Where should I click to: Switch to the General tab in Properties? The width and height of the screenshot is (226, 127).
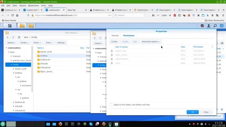(115, 36)
